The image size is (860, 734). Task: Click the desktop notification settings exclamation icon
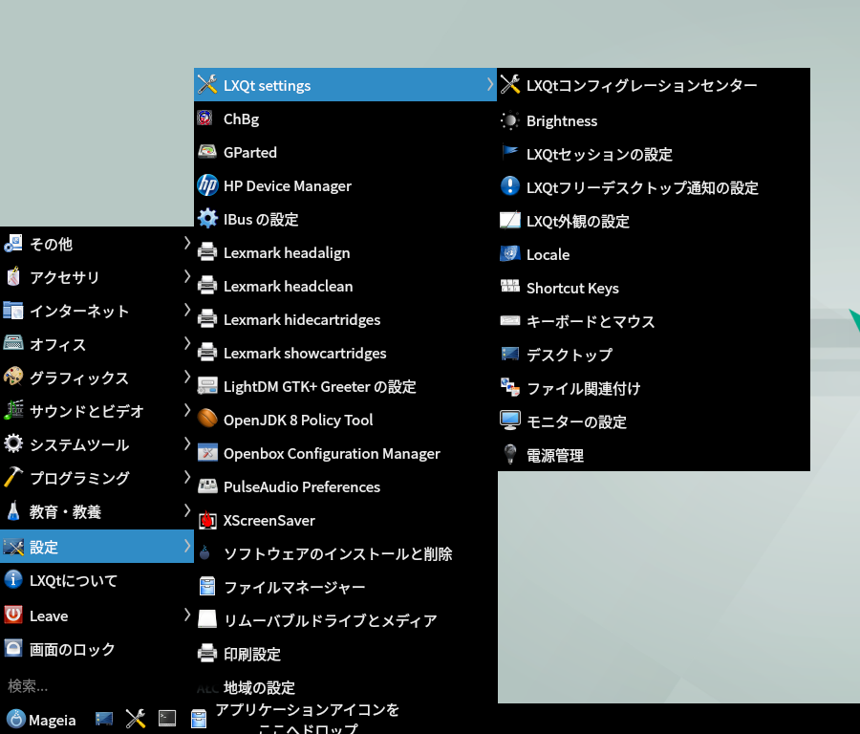point(510,186)
